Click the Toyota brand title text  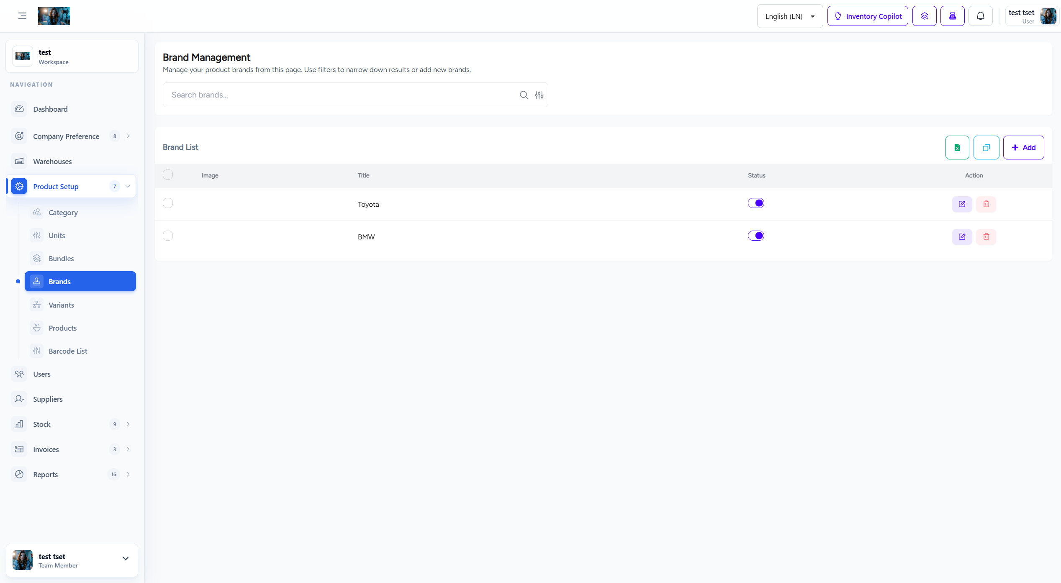tap(368, 204)
